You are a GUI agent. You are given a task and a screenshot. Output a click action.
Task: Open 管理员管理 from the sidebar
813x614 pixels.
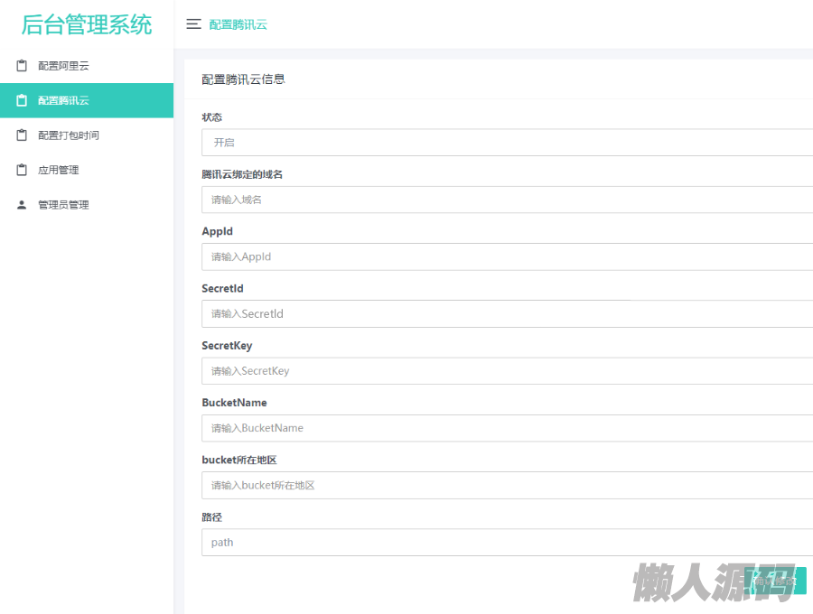click(63, 205)
